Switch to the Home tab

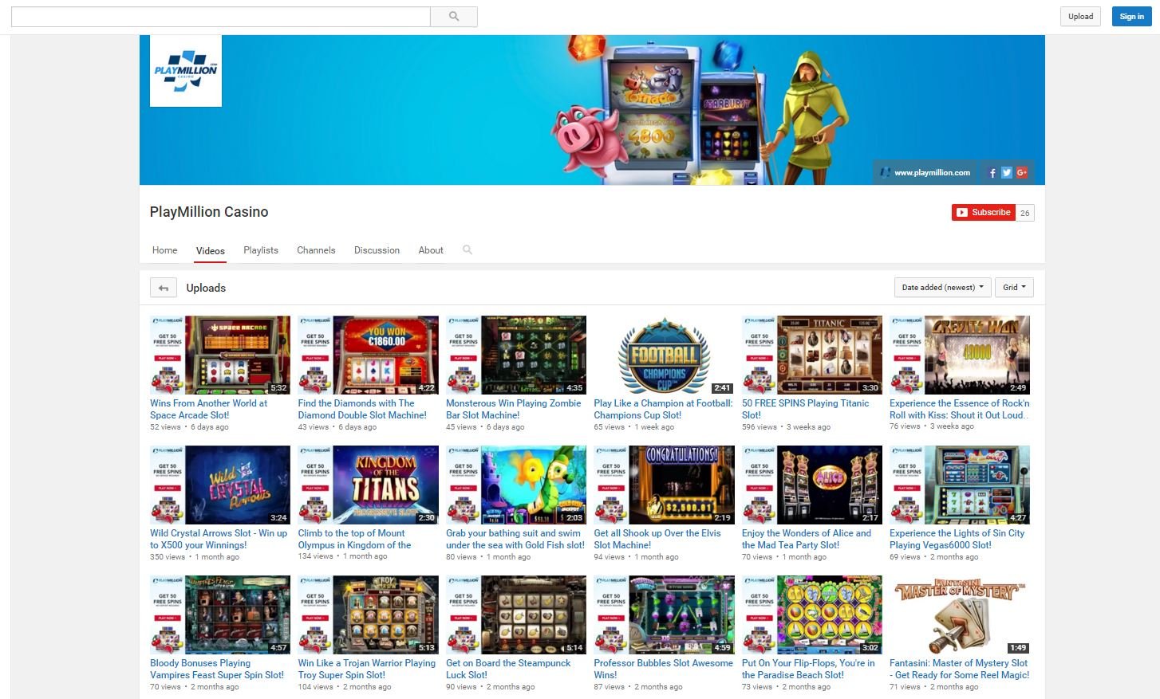point(165,250)
